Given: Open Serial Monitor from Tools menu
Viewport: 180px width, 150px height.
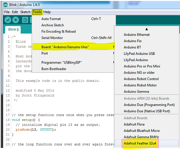Looking at the screenshot, I should [73, 38].
